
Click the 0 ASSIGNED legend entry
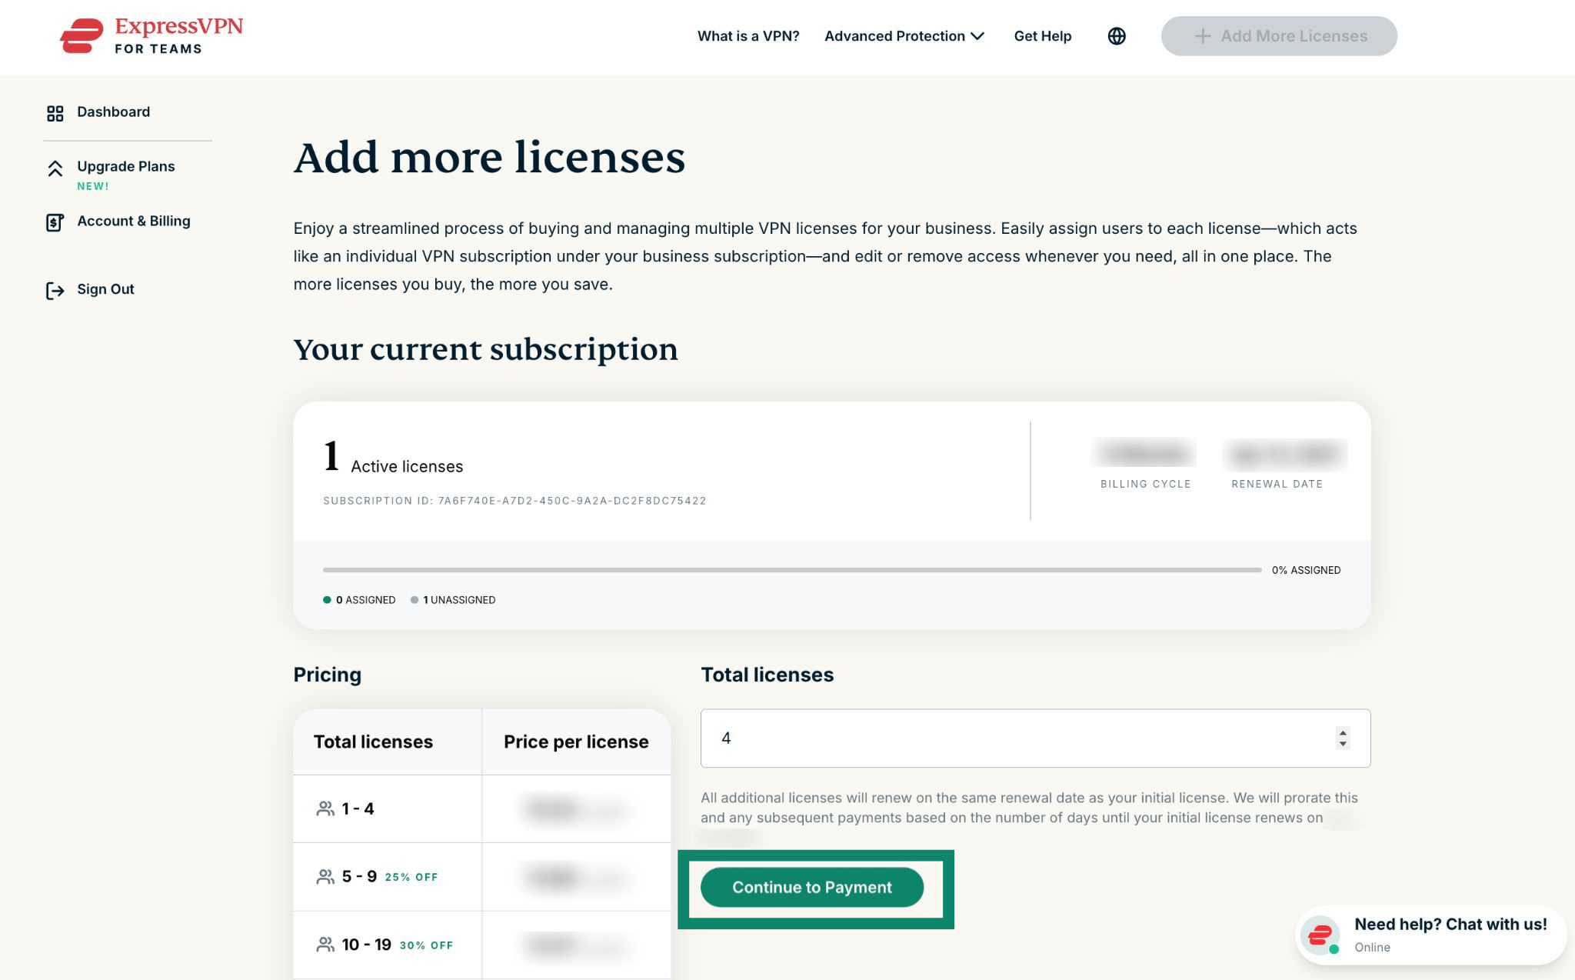[359, 600]
